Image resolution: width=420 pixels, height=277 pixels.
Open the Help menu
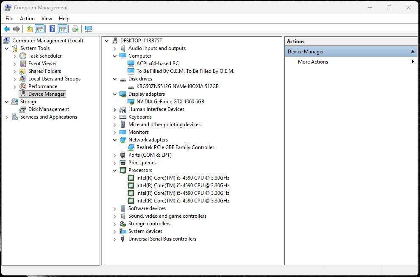tap(64, 19)
